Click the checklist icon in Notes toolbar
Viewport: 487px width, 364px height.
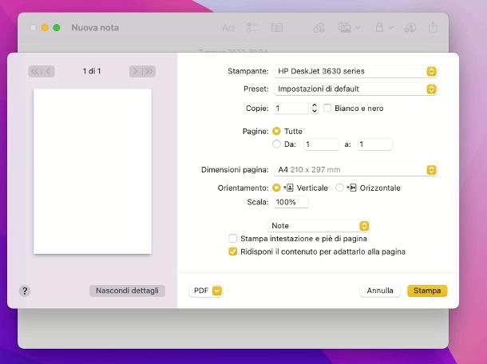(252, 28)
